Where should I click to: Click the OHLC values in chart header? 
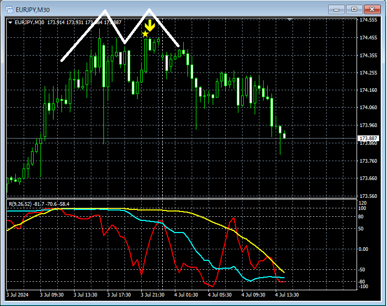[84, 23]
